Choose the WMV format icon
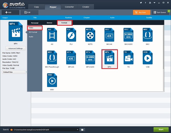The height and width of the screenshot is (133, 171). coord(52,80)
